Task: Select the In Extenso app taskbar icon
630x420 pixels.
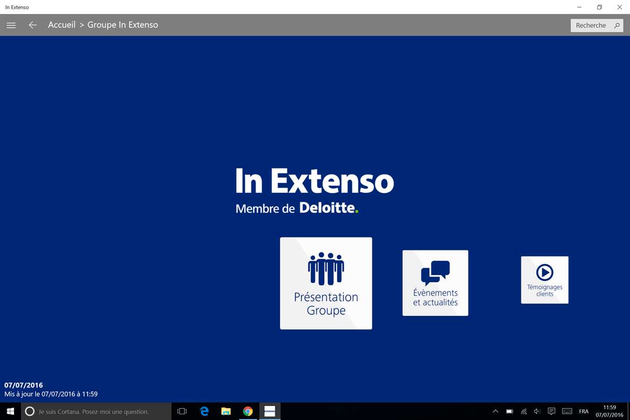Action: point(270,411)
